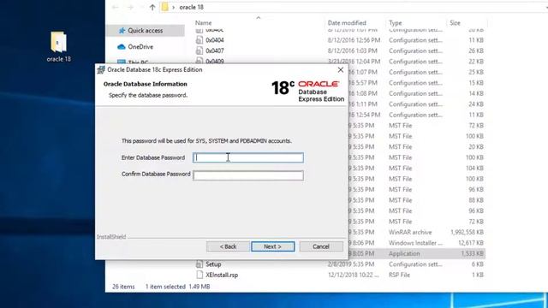Open OneDrive in Explorer sidebar

pos(140,47)
